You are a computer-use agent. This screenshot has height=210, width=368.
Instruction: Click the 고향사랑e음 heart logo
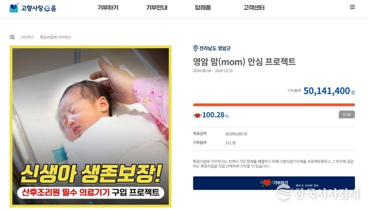point(14,8)
